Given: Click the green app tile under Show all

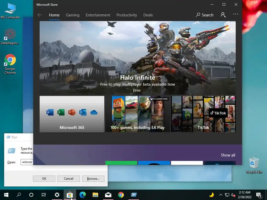Looking at the screenshot, I should (x=121, y=163).
